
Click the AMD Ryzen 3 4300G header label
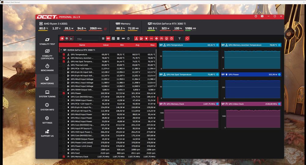[x=55, y=24]
